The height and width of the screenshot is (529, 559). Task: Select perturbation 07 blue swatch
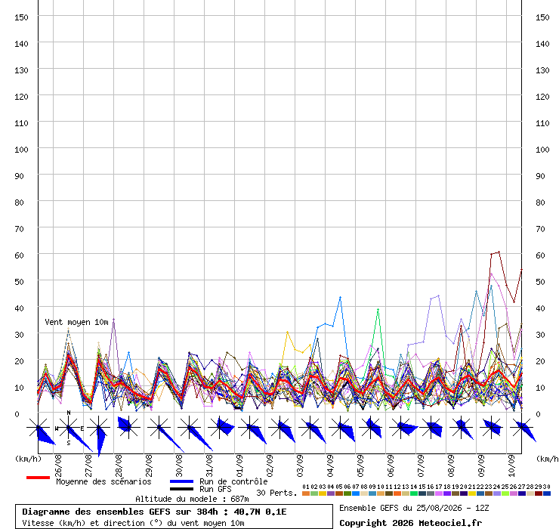[356, 493]
